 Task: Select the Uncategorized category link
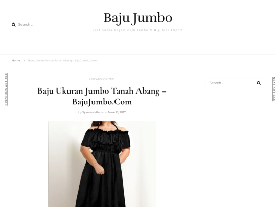pos(102,79)
